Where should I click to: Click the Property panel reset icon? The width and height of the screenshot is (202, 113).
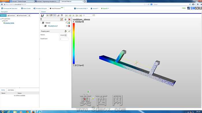pos(66,31)
